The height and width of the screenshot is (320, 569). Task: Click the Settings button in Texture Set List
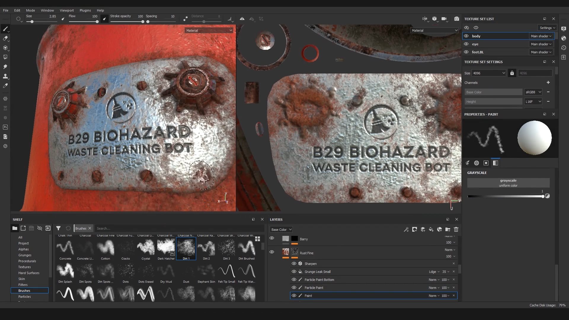pos(547,28)
